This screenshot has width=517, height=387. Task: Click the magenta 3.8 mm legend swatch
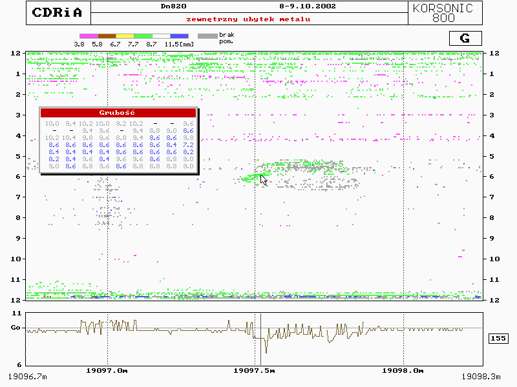89,36
